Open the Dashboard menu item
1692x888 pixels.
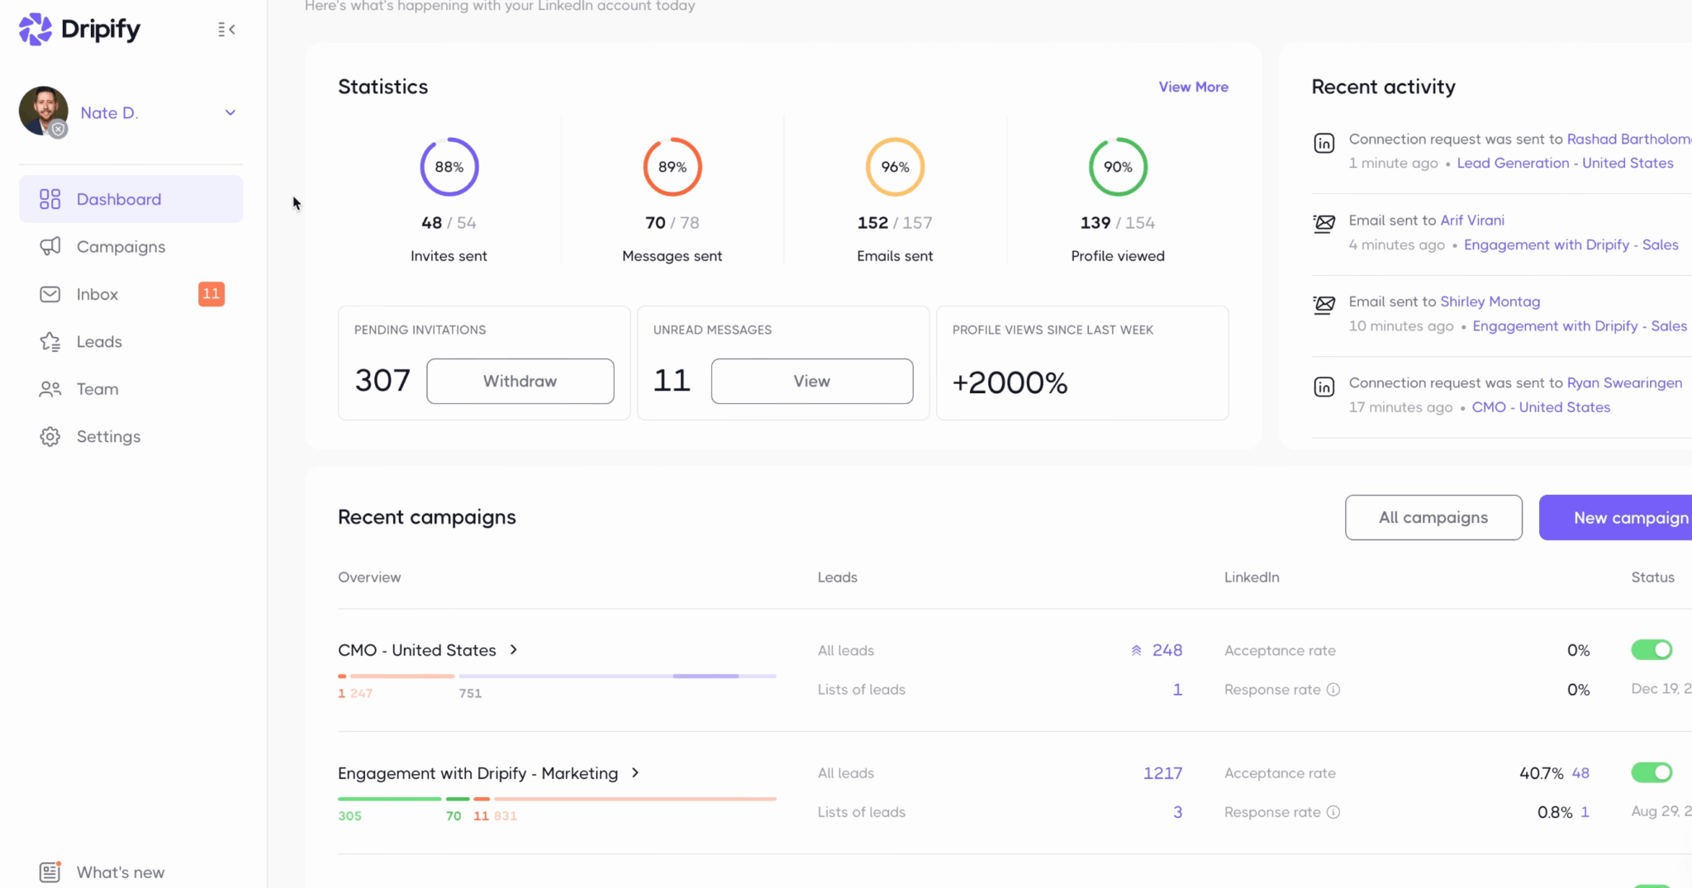(x=131, y=199)
